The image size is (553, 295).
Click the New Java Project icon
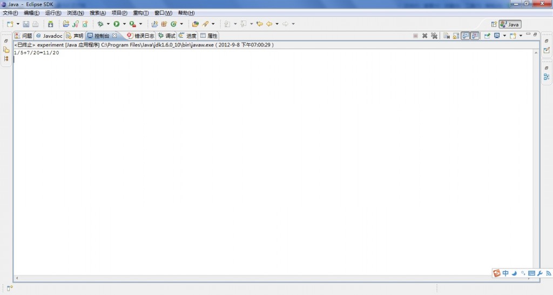point(154,24)
